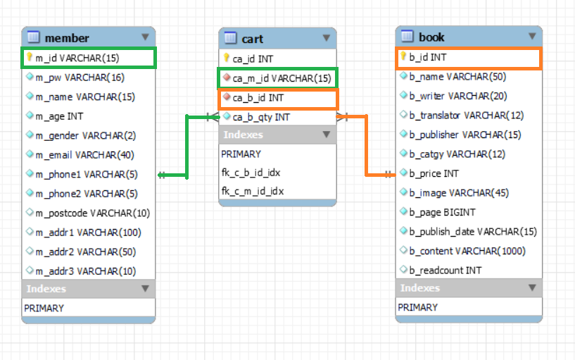
Task: Click the foreign key diamond of ca_m_id
Action: click(x=227, y=77)
